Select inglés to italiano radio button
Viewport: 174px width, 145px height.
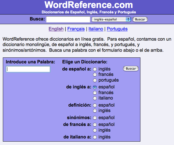click(95, 98)
